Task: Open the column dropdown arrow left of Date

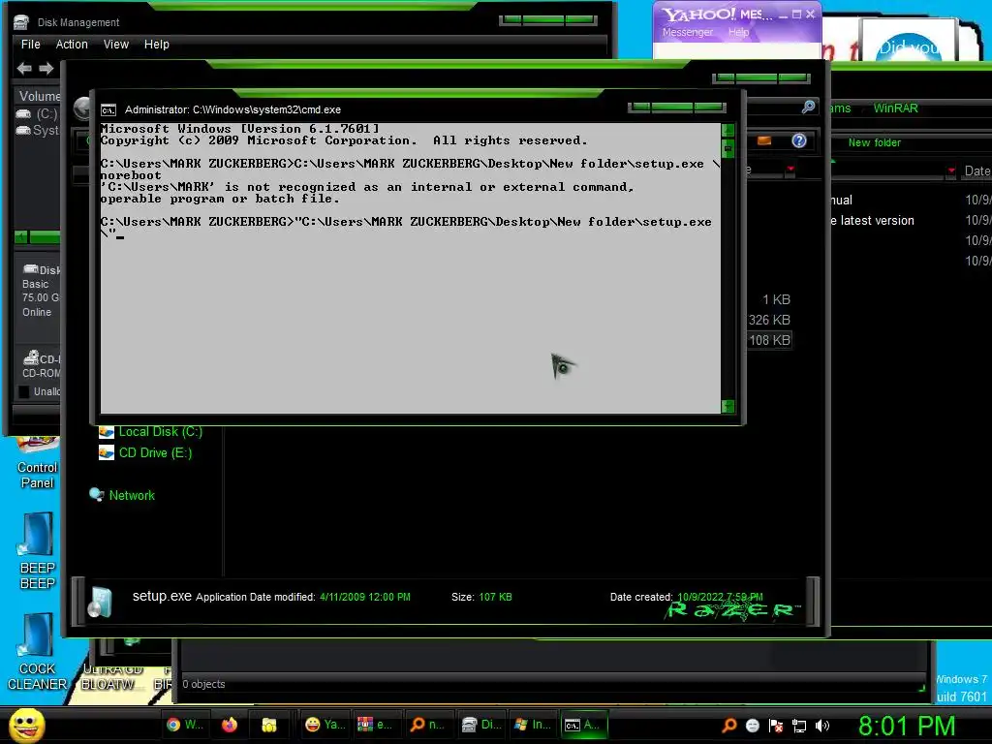Action: [951, 170]
